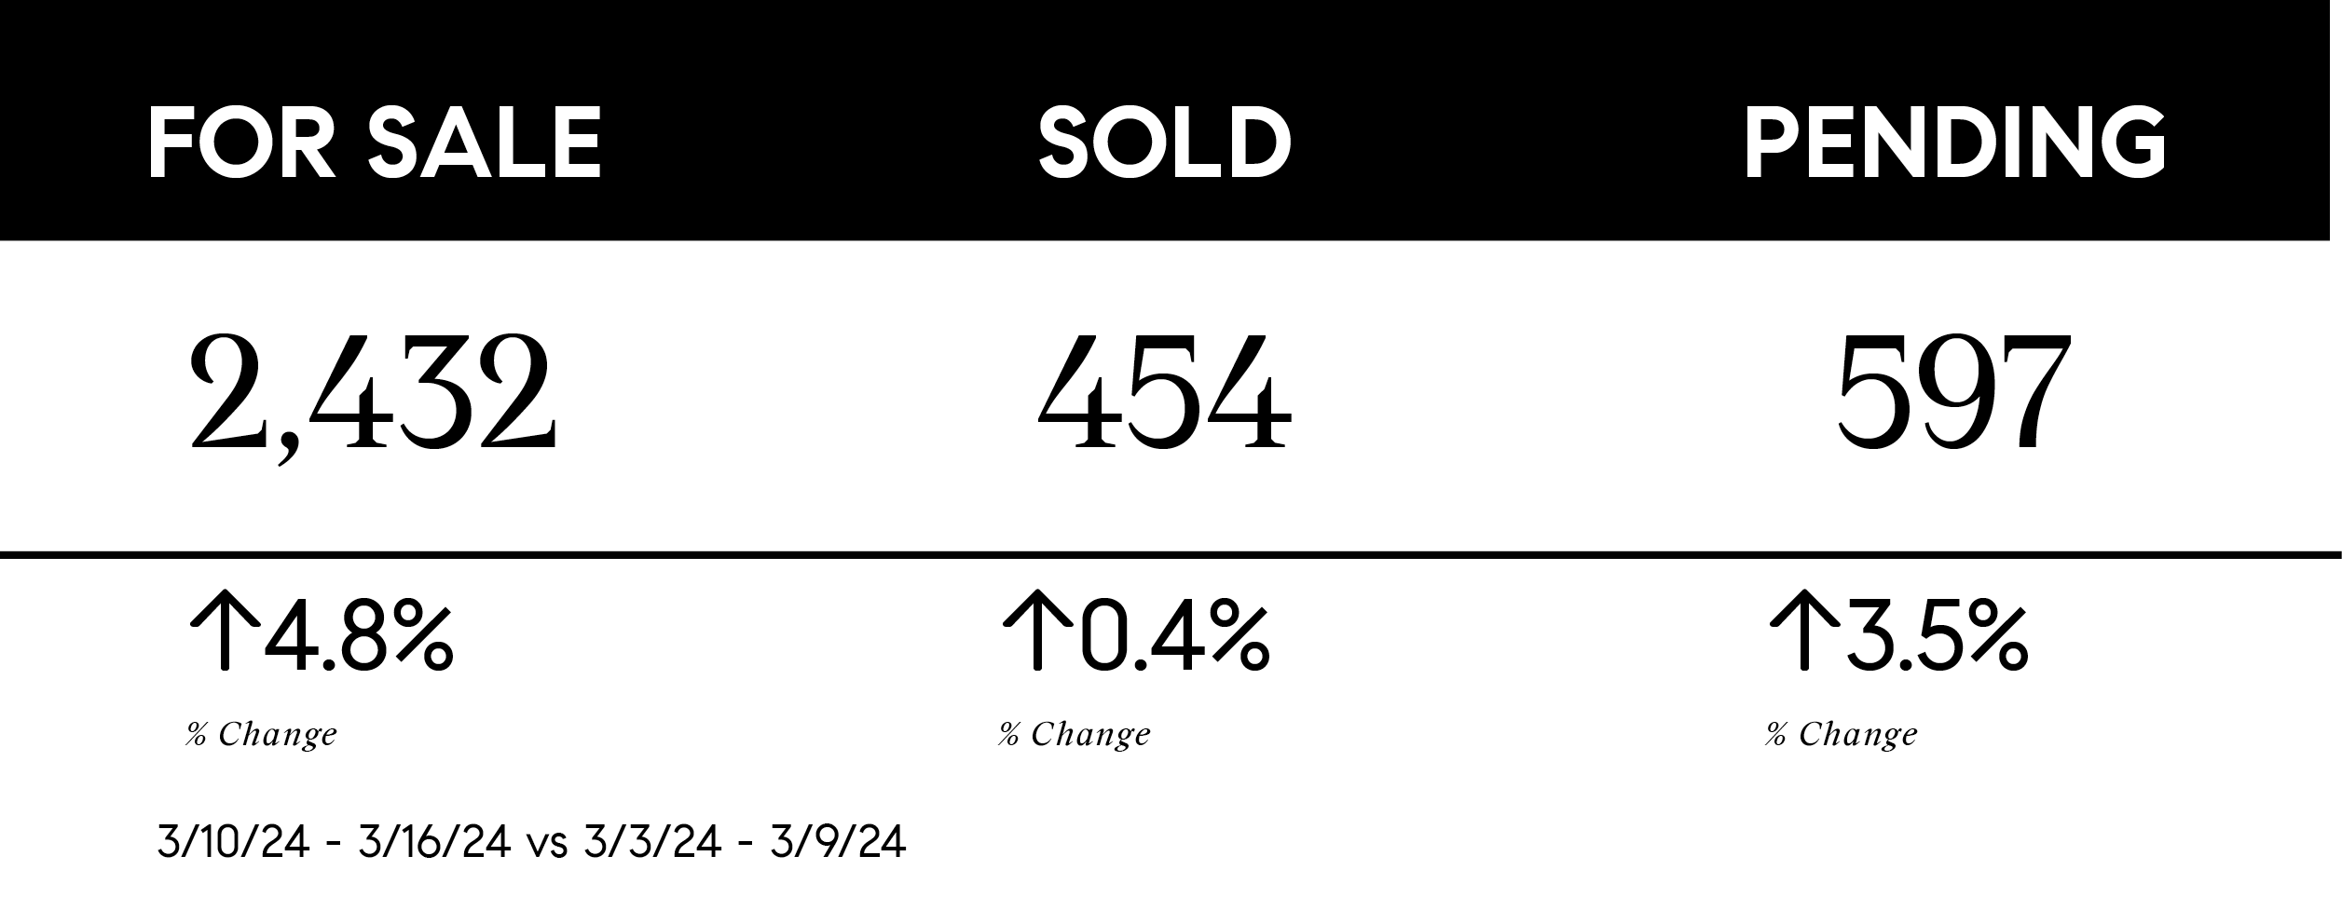Screen dimensions: 2342x897
Task: Click the 0.4% change value
Action: click(1174, 639)
